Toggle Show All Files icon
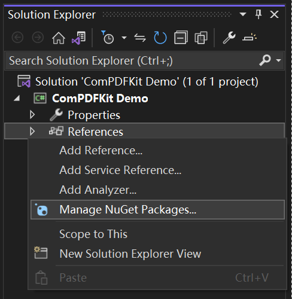This screenshot has width=292, height=299. [201, 38]
